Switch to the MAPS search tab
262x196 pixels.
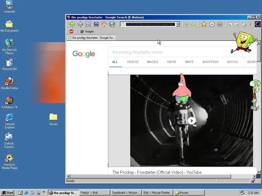pyautogui.click(x=189, y=62)
